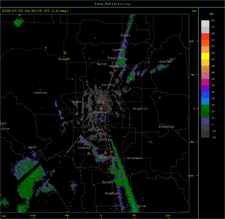The width and height of the screenshot is (225, 219).
Task: Click the Blackfalds label
Action: pos(115,58)
